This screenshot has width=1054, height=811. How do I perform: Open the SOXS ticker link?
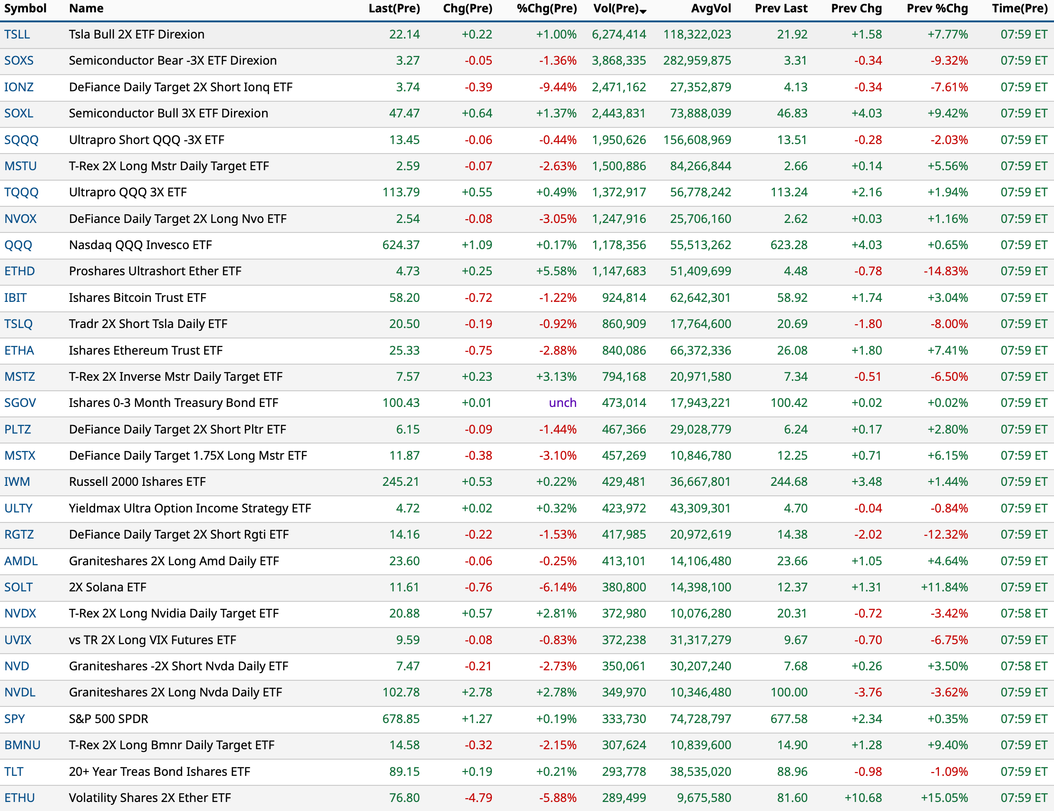pyautogui.click(x=19, y=60)
